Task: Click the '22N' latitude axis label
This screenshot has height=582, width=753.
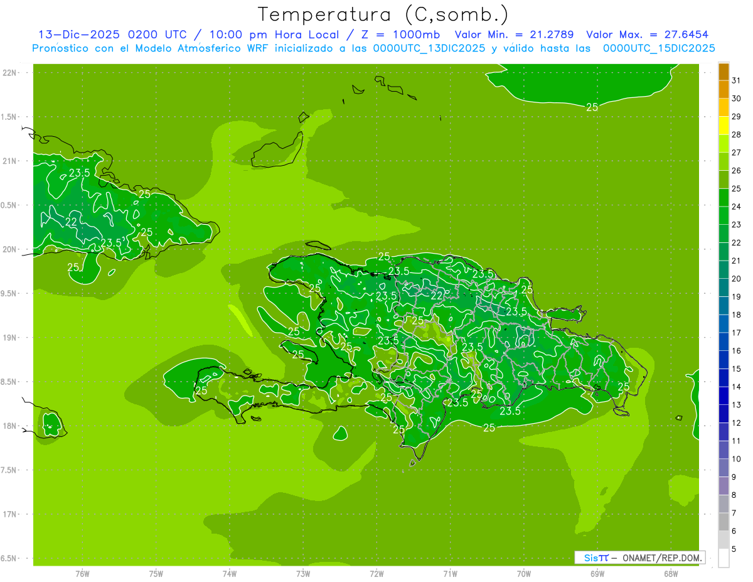Action: point(10,73)
